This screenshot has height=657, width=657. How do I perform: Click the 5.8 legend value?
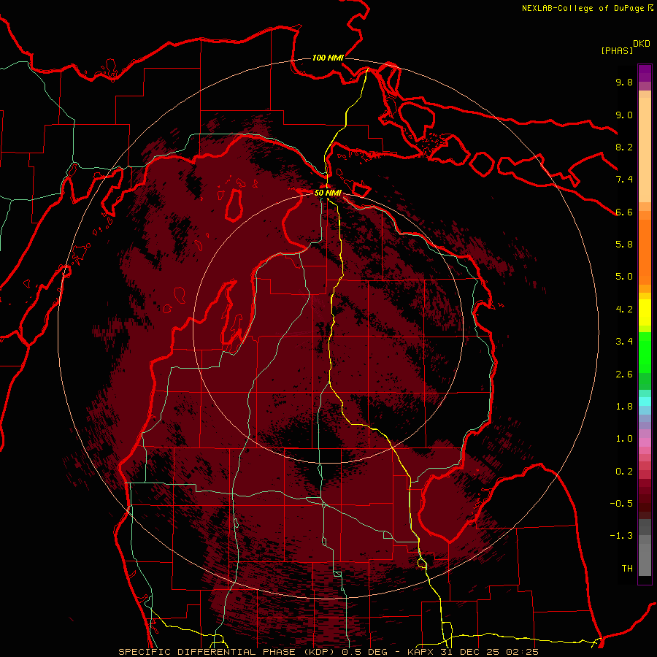(624, 245)
